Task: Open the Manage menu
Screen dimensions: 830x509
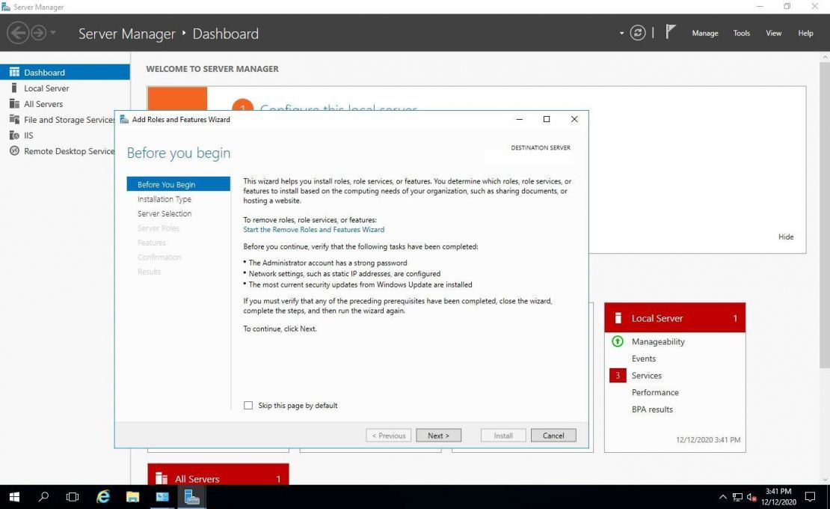Action: click(x=704, y=33)
